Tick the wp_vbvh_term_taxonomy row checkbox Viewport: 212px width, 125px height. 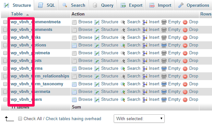coord(5,84)
